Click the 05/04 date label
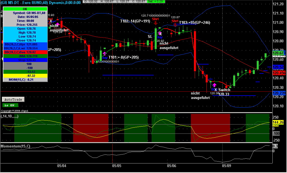Viewport: 287px width, 173px height. (x=62, y=166)
